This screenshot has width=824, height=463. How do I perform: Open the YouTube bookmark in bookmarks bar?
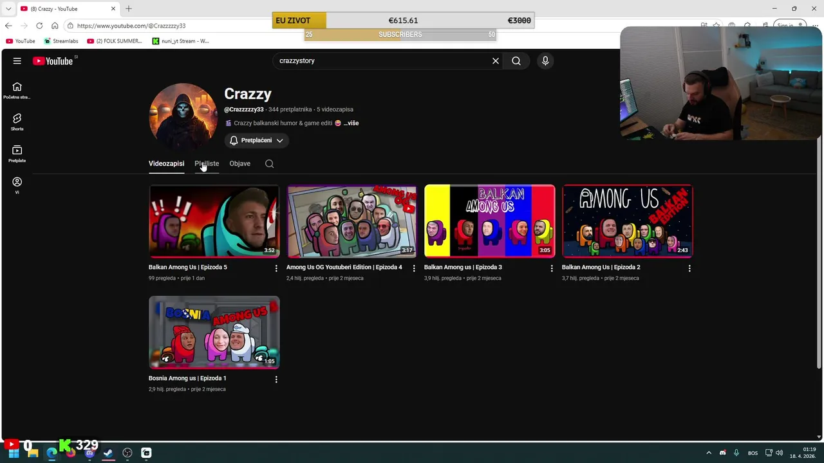click(21, 41)
